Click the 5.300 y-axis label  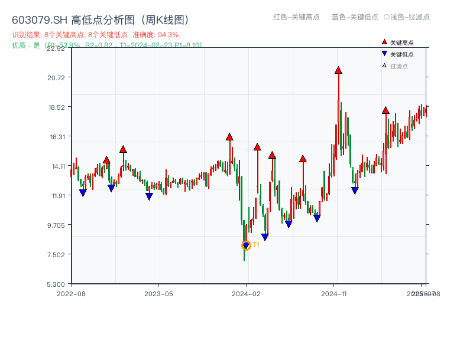56,284
